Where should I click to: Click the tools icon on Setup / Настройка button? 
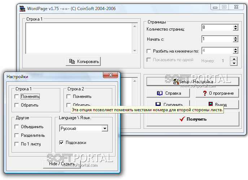point(175,82)
